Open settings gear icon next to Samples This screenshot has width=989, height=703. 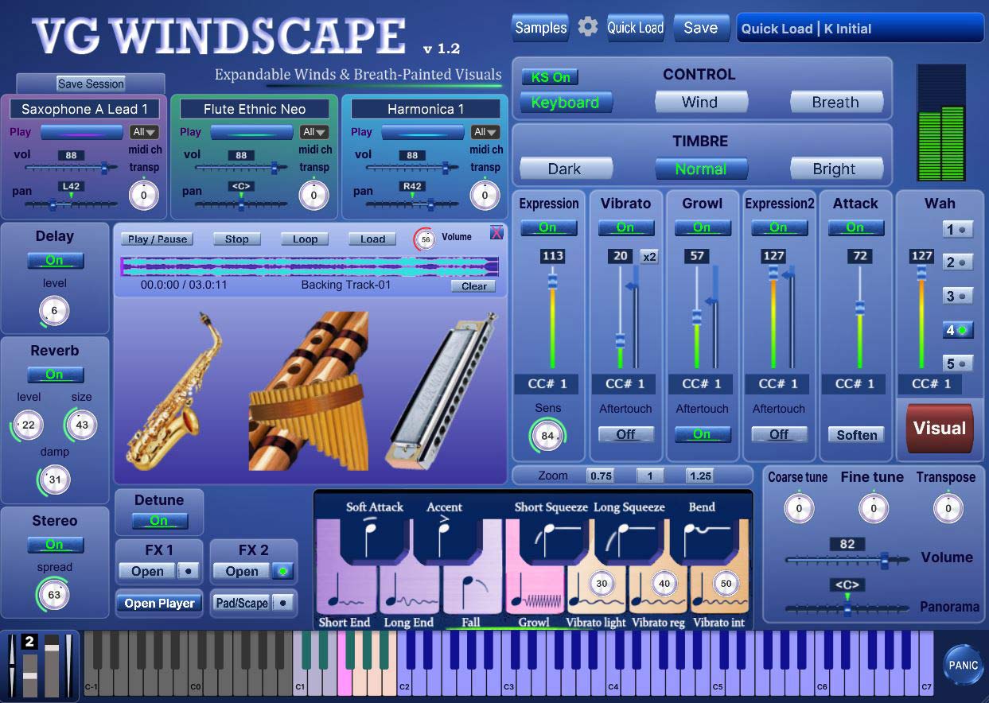587,27
